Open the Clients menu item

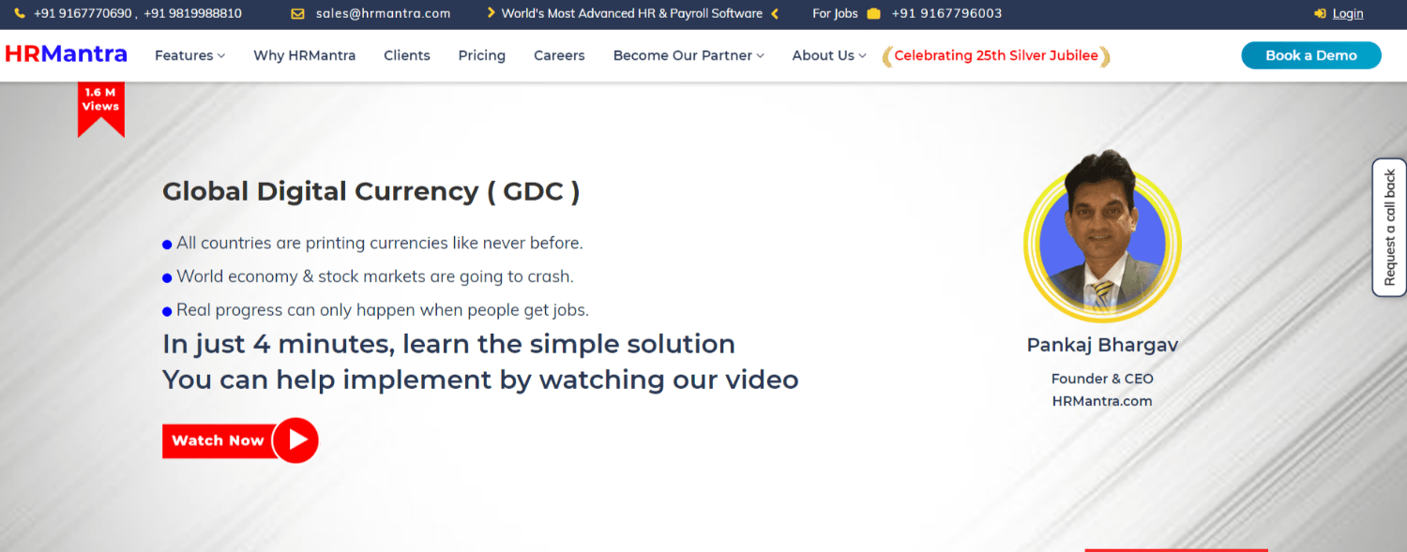pos(406,55)
